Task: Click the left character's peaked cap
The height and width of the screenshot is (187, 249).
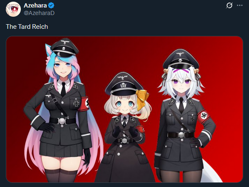Action: [x=65, y=48]
